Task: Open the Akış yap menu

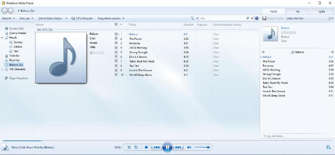Action: [26, 18]
